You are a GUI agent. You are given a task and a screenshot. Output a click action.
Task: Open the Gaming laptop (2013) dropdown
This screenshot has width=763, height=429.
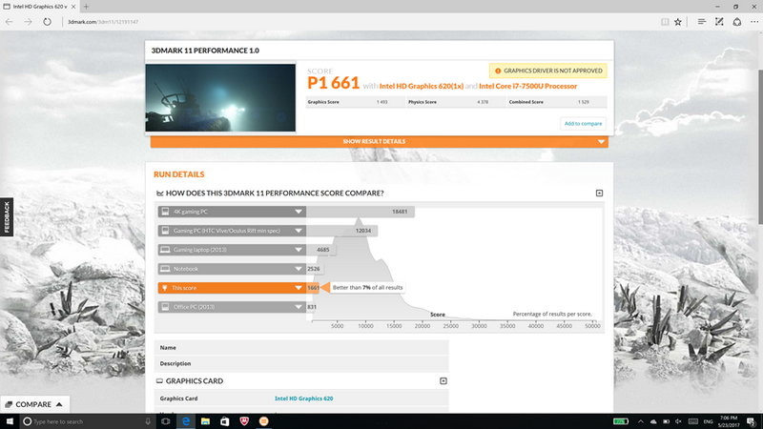point(299,250)
